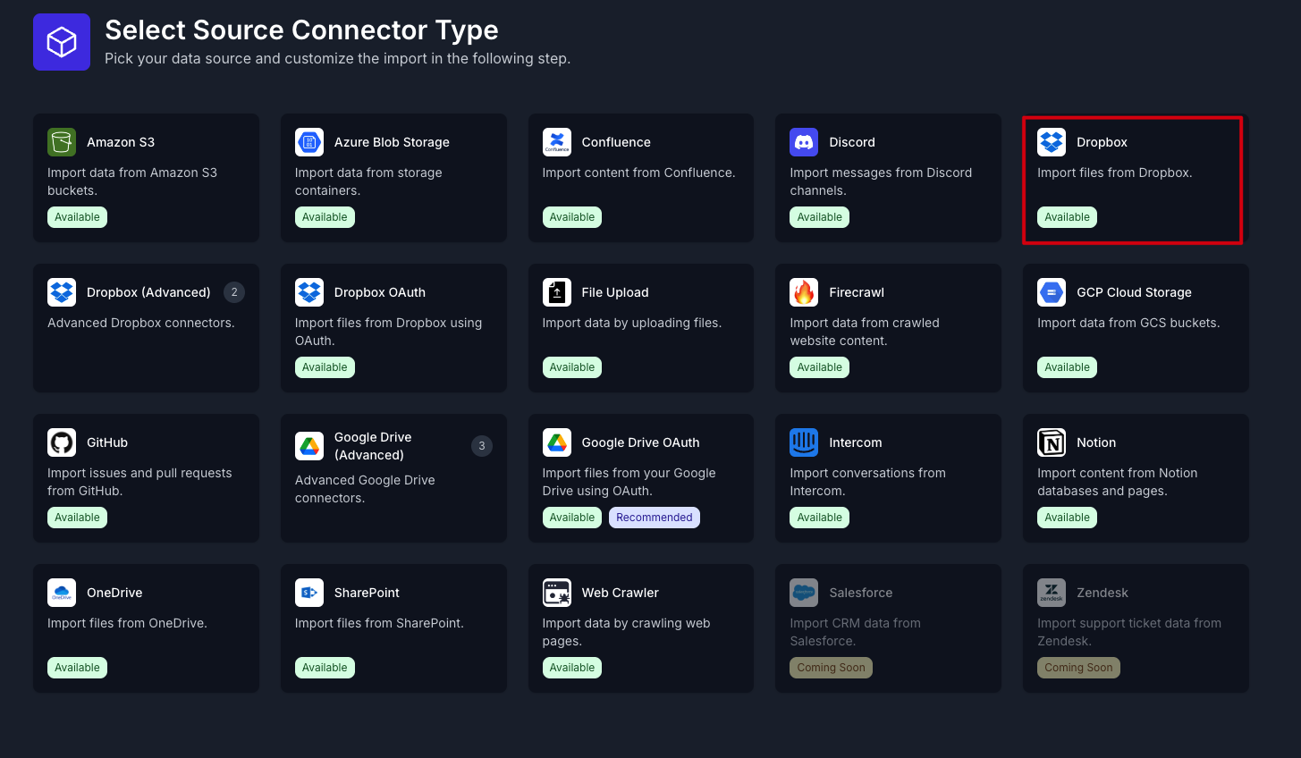Click the purple cube header icon

click(x=62, y=42)
